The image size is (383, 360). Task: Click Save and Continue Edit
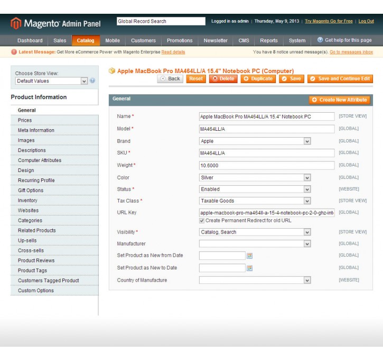(340, 79)
